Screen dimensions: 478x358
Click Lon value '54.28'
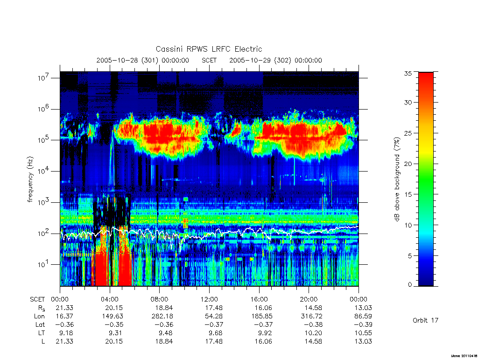coord(214,317)
